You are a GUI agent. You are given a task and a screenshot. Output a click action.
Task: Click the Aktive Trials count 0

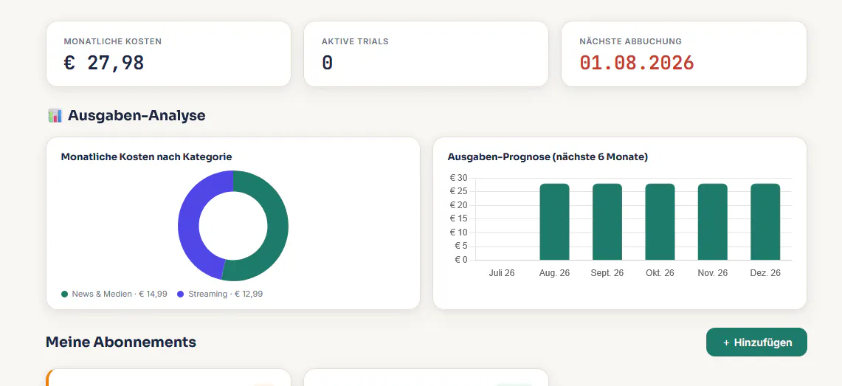327,63
